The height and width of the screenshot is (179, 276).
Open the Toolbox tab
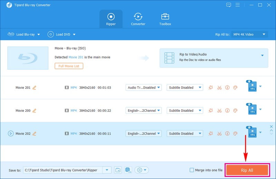pos(165,19)
